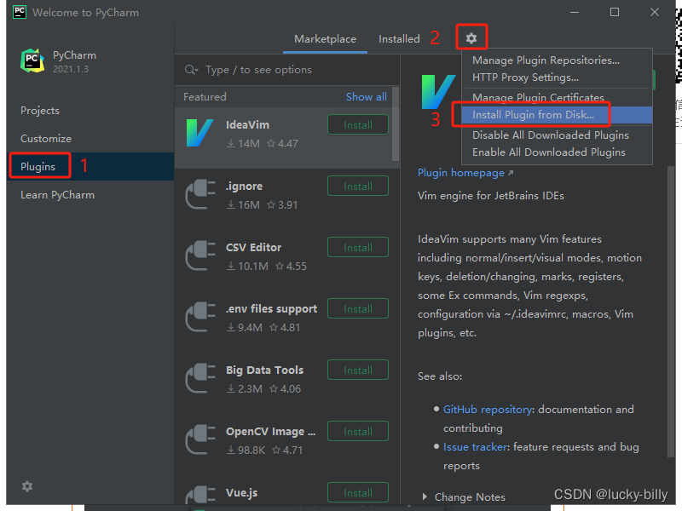Click the CSV Editor plugin icon

[x=200, y=255]
